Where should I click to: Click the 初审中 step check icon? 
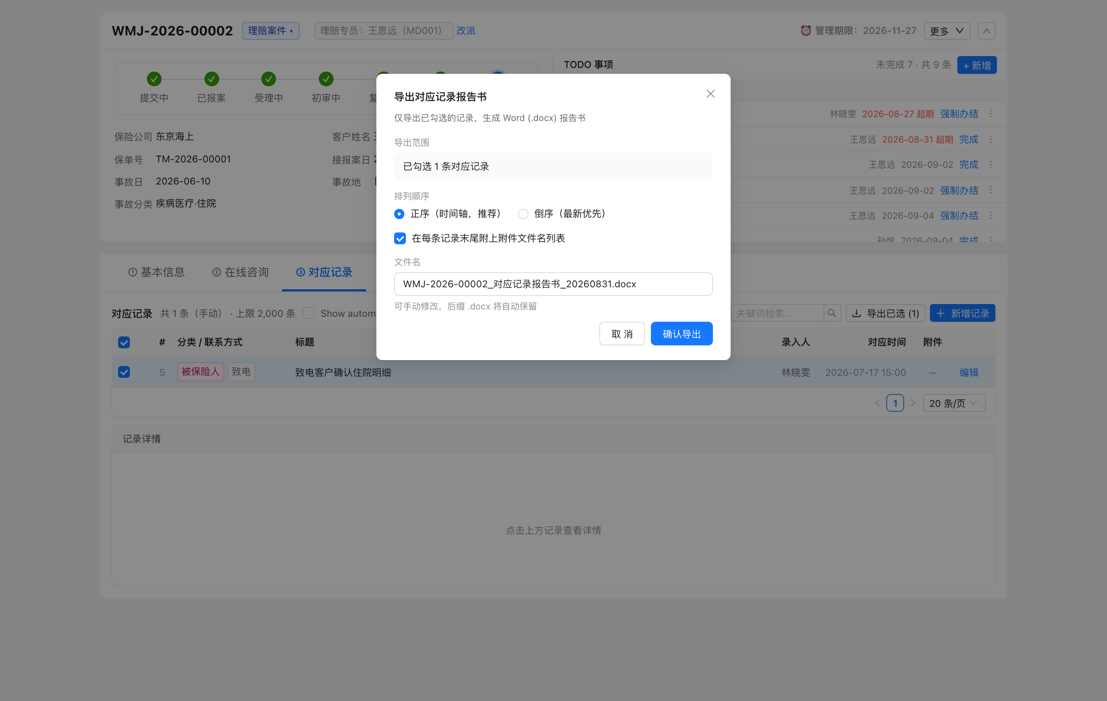point(326,79)
